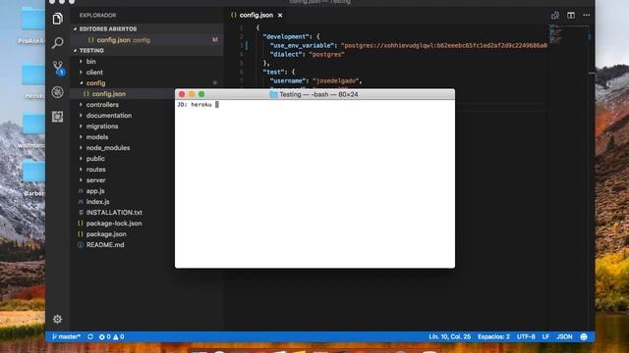
Task: Open index.js in the explorer
Action: [x=97, y=202]
